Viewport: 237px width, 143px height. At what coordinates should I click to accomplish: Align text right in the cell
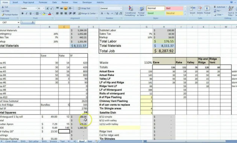65,14
